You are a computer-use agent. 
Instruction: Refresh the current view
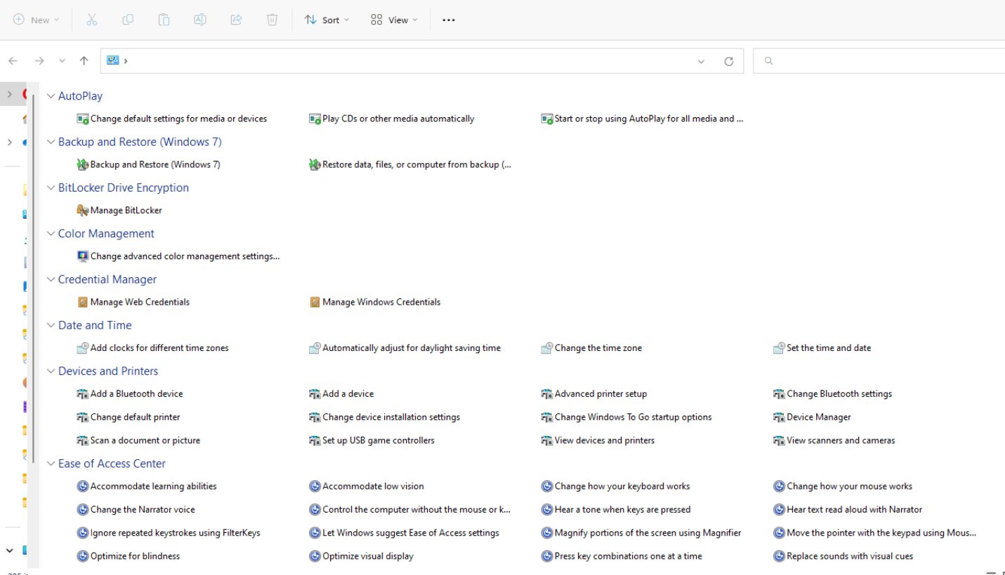tap(729, 60)
